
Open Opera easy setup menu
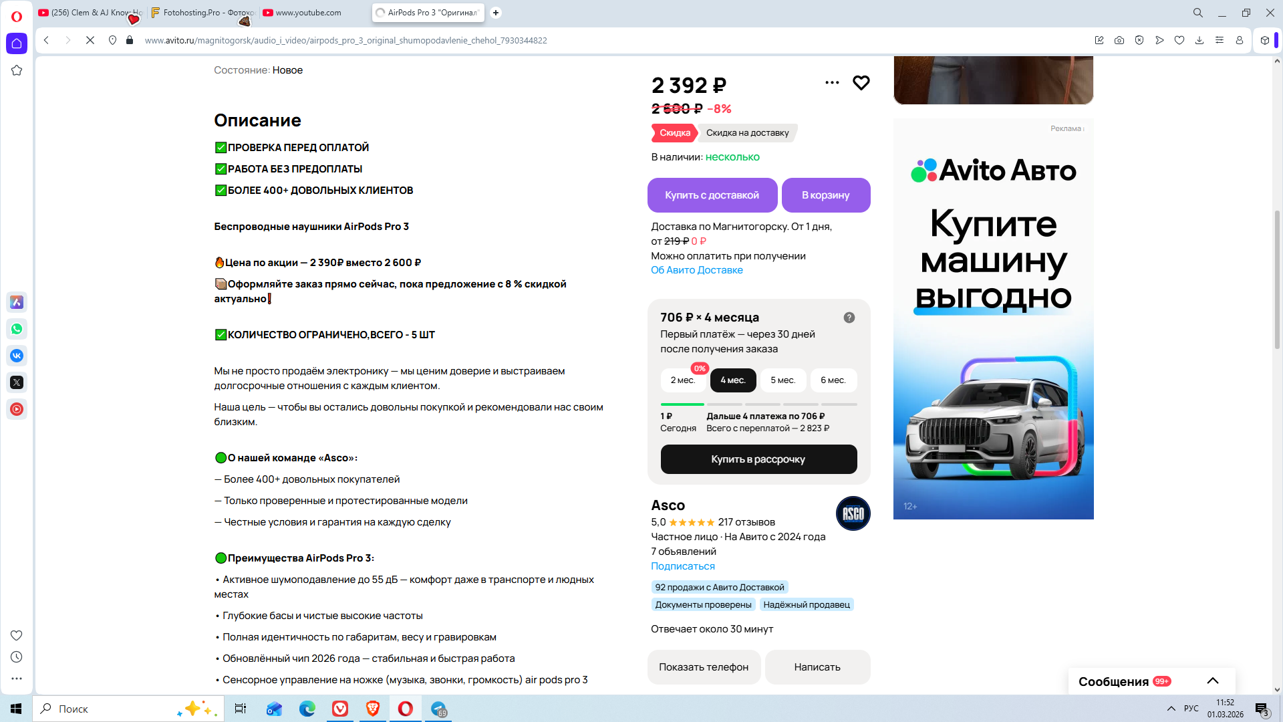[x=1220, y=40]
